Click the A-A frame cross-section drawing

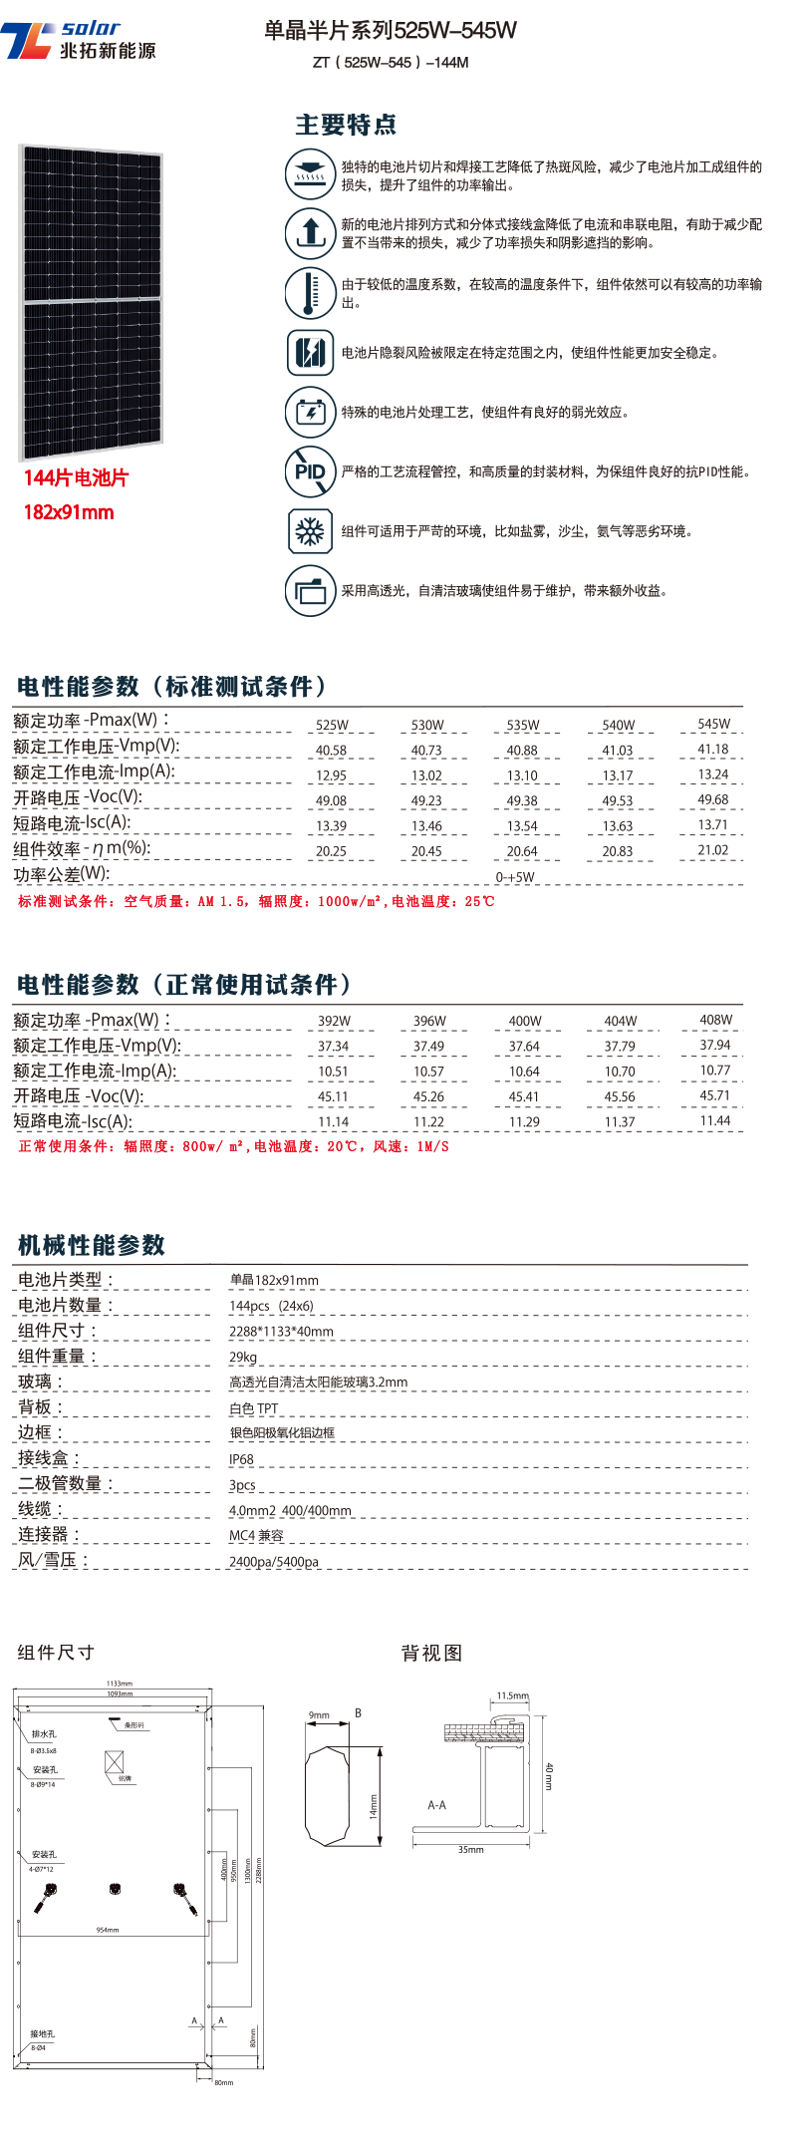click(482, 1774)
